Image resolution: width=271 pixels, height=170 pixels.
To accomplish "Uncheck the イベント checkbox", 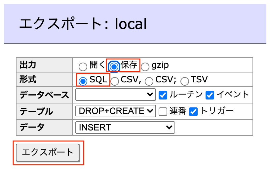I will pos(210,95).
